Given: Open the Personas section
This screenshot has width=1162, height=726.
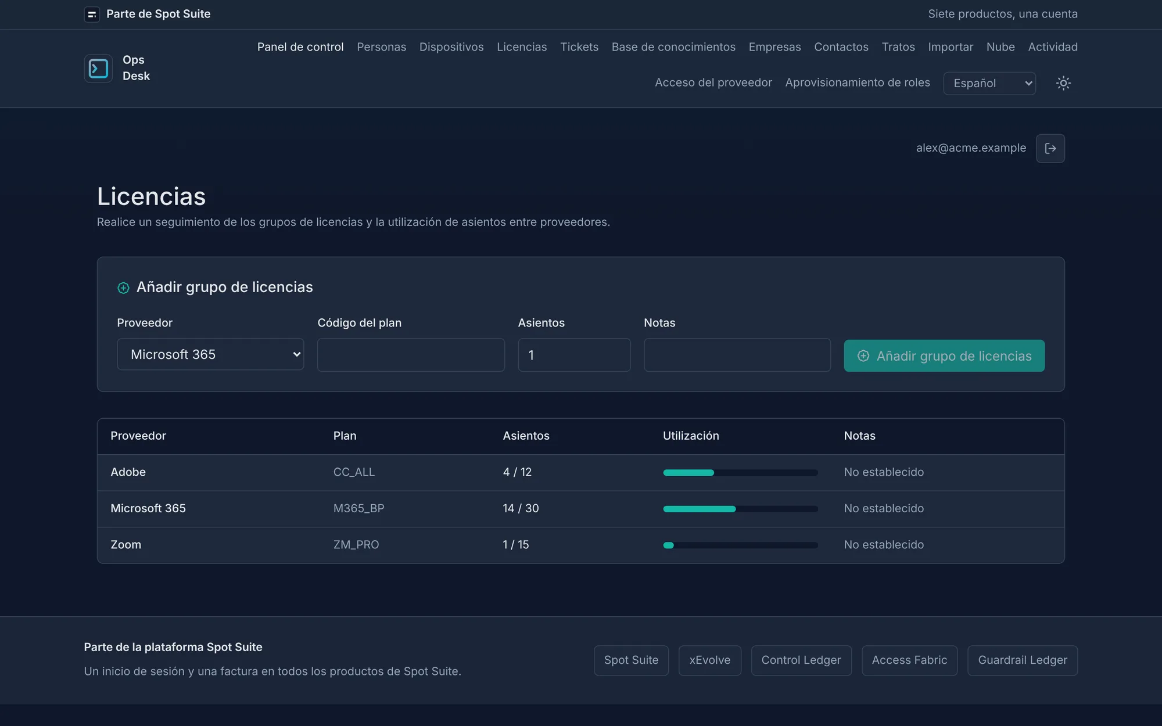Looking at the screenshot, I should [382, 47].
